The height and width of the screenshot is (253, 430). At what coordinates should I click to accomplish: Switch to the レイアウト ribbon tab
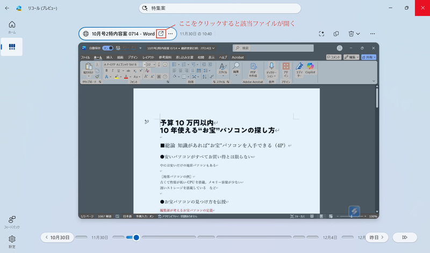(x=148, y=57)
